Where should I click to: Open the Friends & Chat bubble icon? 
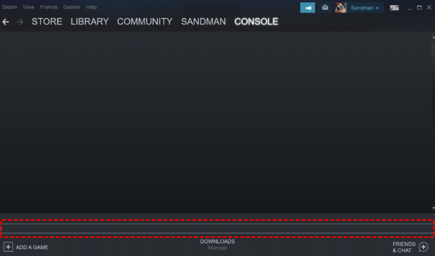coord(423,247)
